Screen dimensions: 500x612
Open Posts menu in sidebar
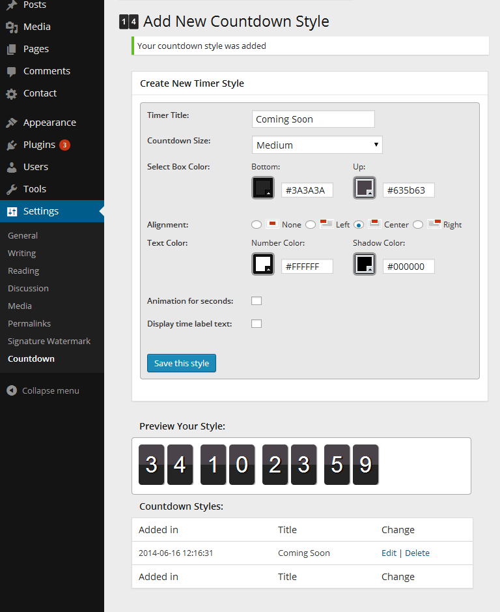tap(35, 5)
